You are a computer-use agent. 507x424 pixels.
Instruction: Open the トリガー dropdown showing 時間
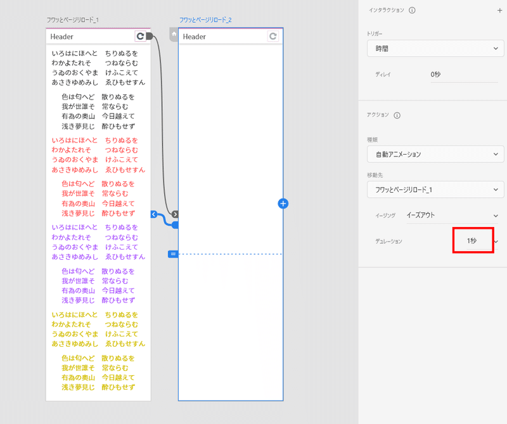pyautogui.click(x=435, y=49)
